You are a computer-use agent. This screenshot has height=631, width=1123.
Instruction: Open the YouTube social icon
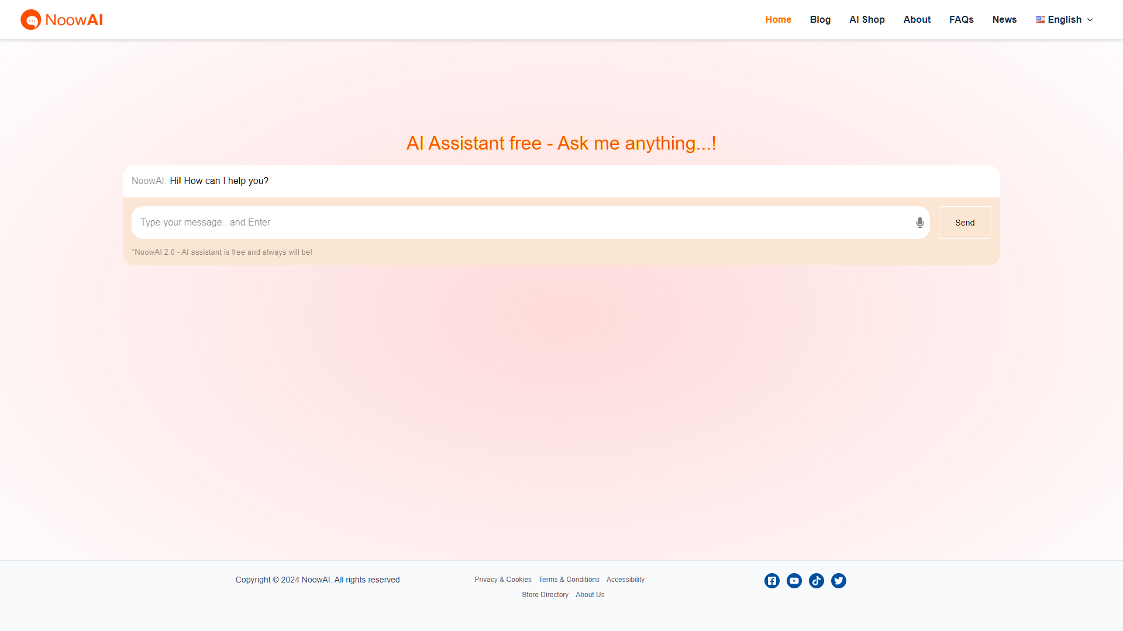click(794, 581)
